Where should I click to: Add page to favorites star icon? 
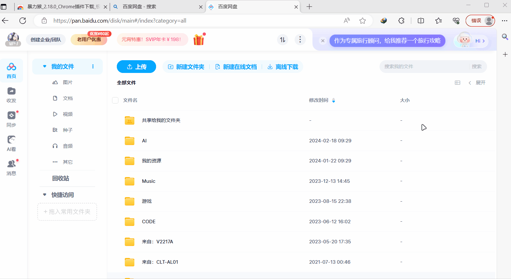363,21
